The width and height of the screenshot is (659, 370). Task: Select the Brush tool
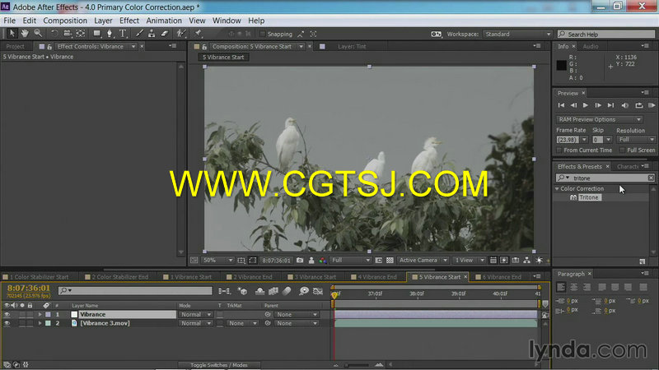[139, 34]
